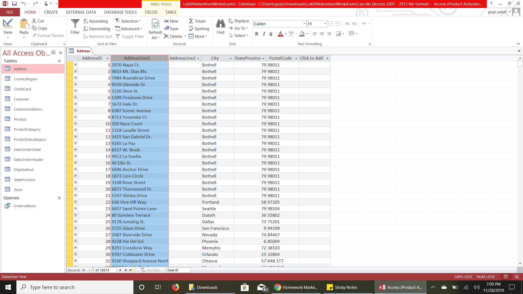
Task: Switch to the CREATE ribbon tab
Action: (51, 12)
